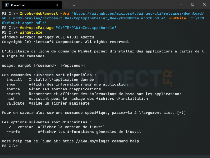Maximize the terminal window
The image size is (210, 158).
(193, 4)
